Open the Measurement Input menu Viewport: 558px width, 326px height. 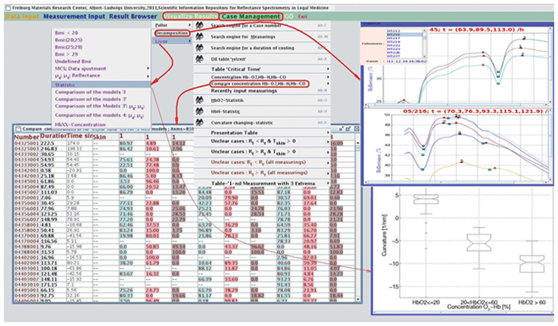[74, 16]
